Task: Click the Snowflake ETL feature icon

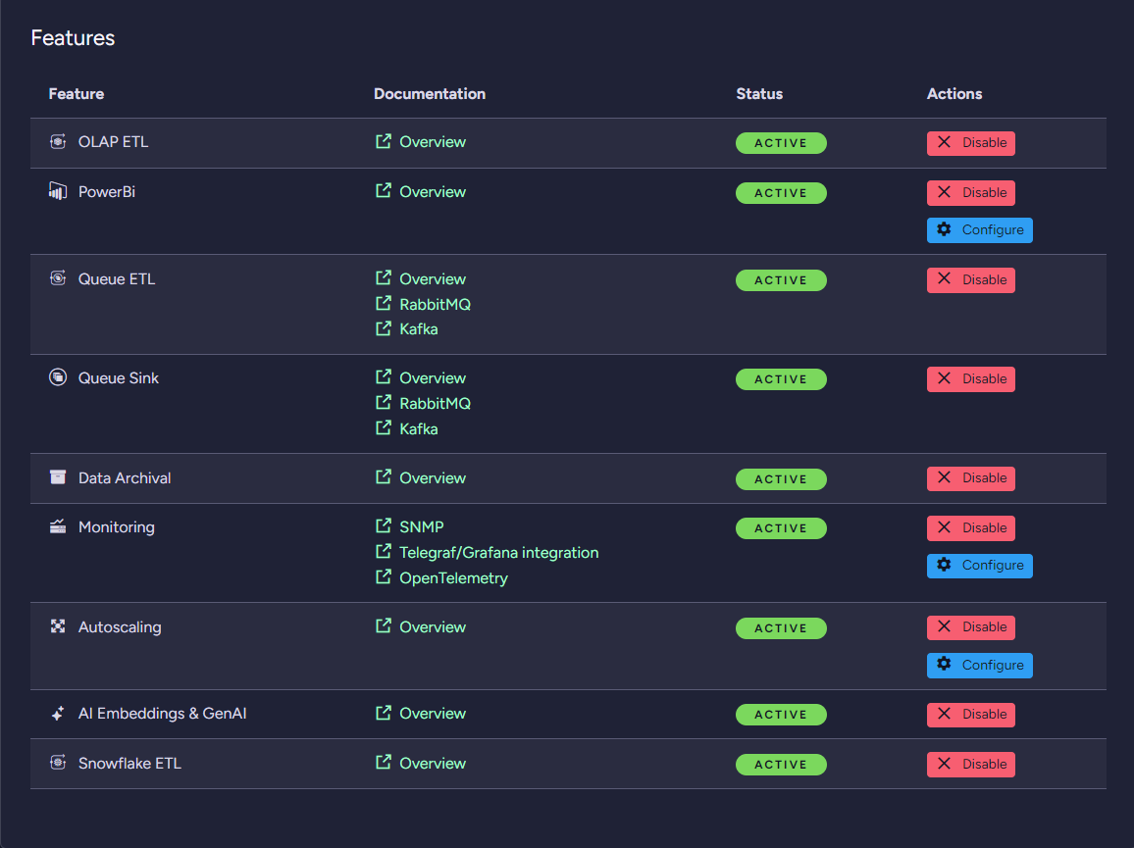Action: pos(58,763)
